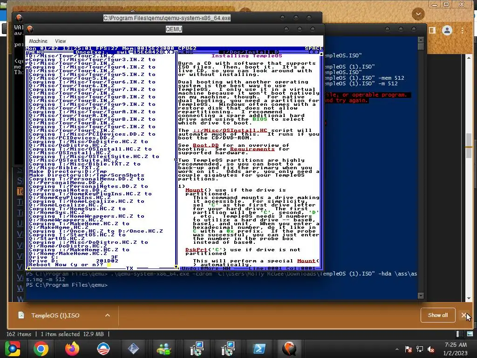Click the 'Installing TempleOS' heading
Image resolution: width=477 pixels, height=358 pixels.
click(247, 56)
